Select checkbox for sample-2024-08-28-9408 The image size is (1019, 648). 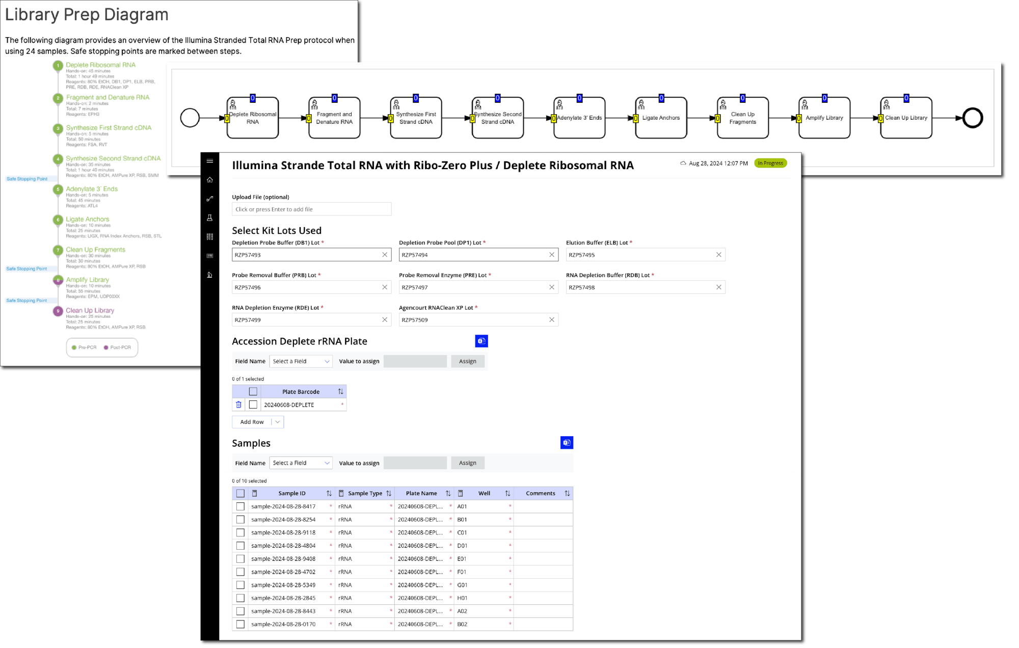[x=240, y=559]
